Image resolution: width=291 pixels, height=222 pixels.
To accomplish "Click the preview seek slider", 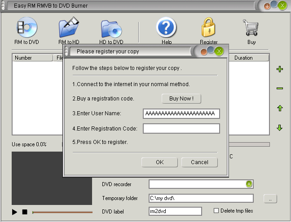I will pos(62,212).
